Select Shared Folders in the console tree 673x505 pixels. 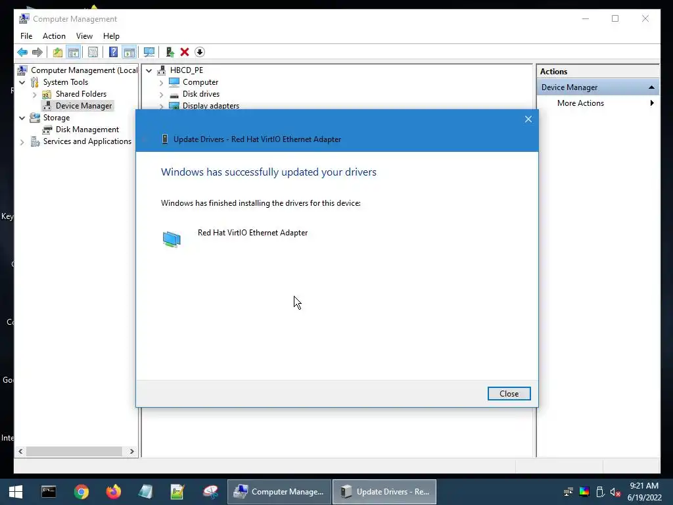tap(81, 94)
